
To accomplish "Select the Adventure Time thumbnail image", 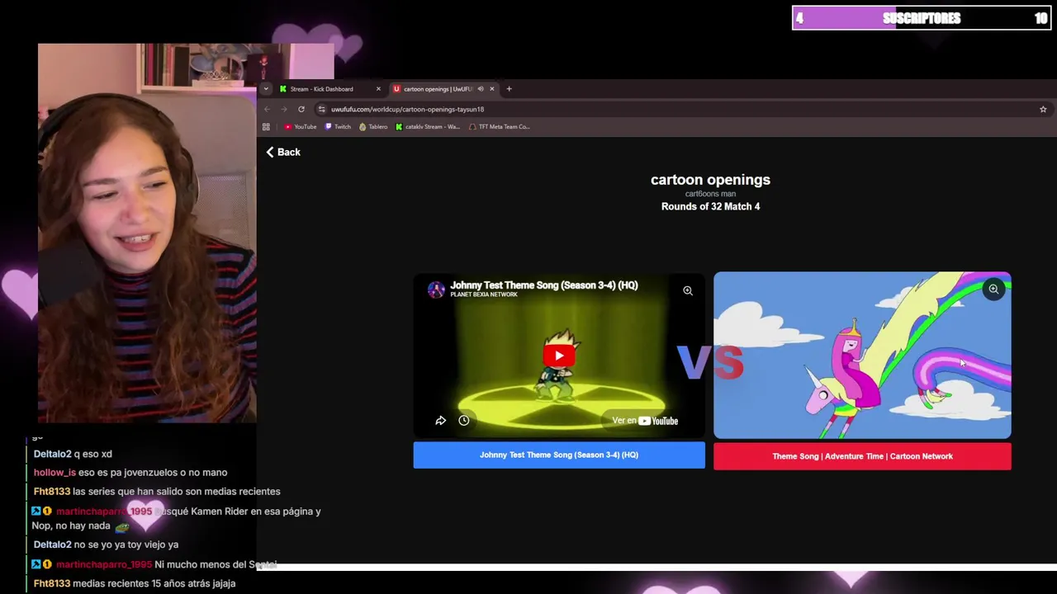I will [x=862, y=356].
